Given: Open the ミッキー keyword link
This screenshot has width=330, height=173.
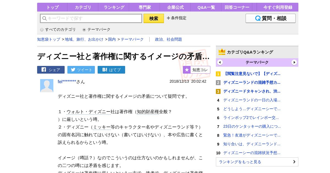Looking at the screenshot, I should coord(102,127).
